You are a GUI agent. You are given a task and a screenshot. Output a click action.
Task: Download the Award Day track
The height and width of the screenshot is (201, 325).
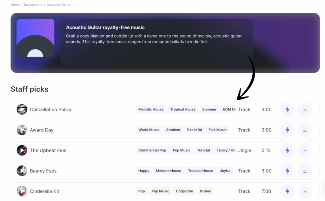[x=305, y=130]
